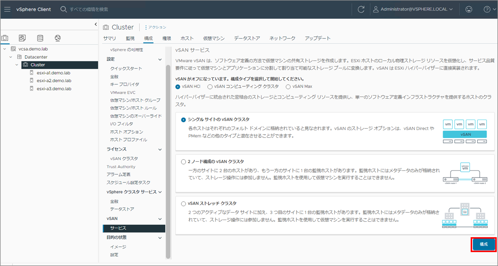This screenshot has height=266, width=498.
Task: Click the esxi-a2.demo.lab host icon
Action: point(32,80)
